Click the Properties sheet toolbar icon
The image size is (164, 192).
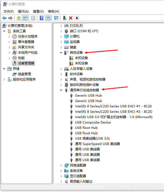click(x=33, y=18)
